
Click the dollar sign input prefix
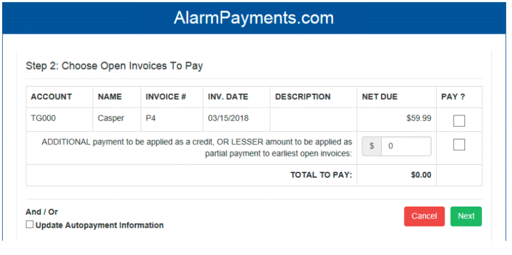tap(372, 146)
